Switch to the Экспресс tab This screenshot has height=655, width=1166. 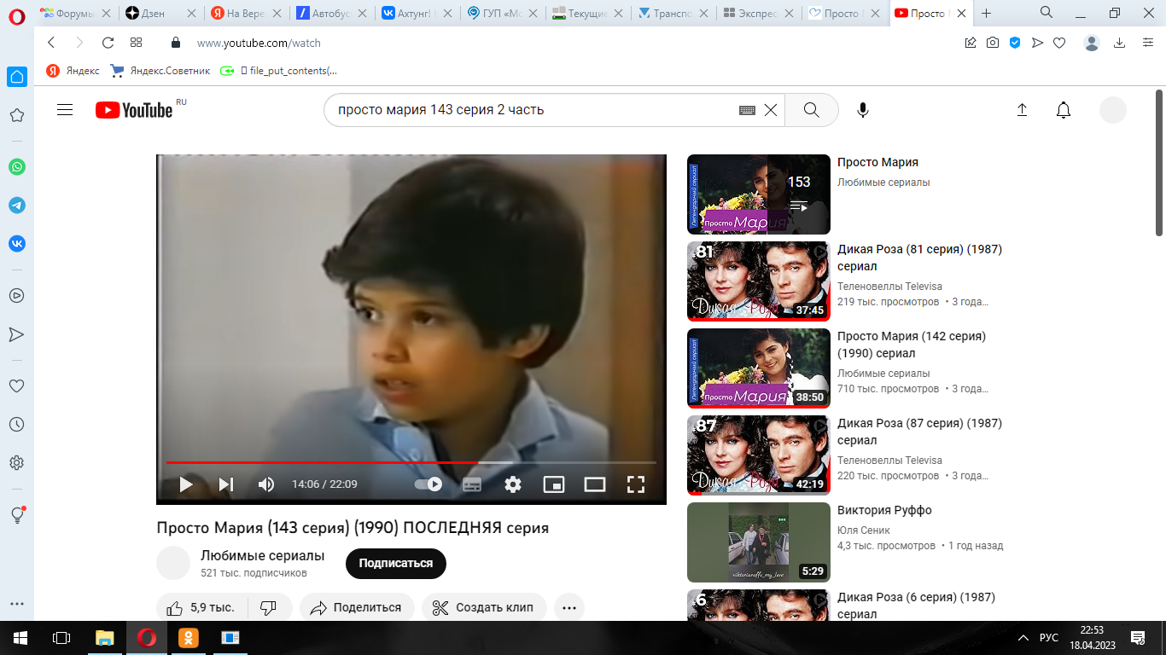(x=759, y=13)
